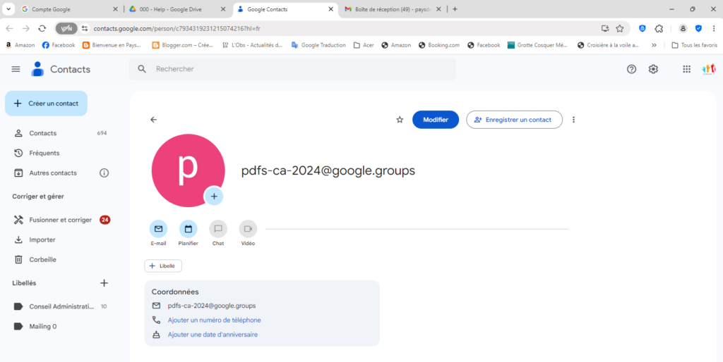Open the Google apps grid

point(686,69)
